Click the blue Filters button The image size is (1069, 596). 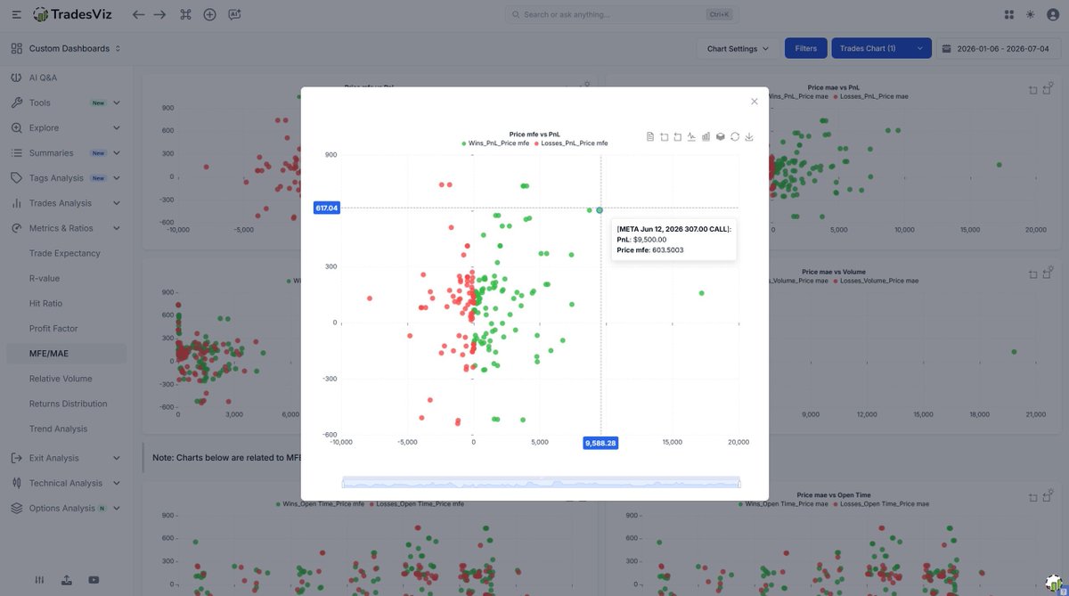805,49
